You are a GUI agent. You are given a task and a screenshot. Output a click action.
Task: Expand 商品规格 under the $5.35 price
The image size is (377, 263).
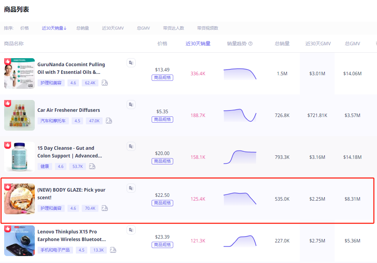(162, 119)
